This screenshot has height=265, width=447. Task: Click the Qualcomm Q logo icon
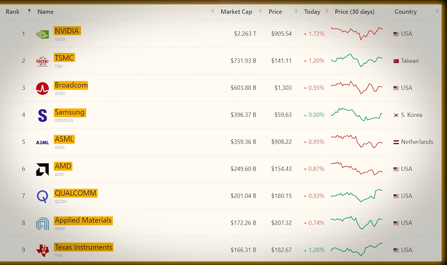pos(42,196)
